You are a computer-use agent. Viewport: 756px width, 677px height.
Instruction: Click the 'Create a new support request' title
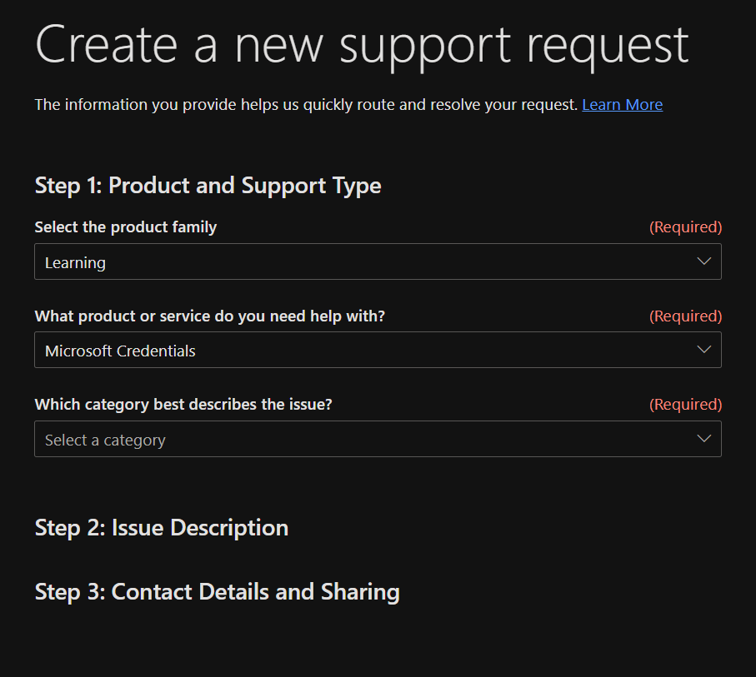point(362,44)
